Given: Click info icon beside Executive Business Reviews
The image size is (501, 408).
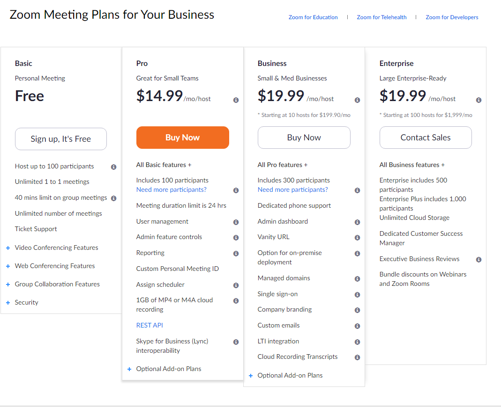Looking at the screenshot, I should (479, 260).
